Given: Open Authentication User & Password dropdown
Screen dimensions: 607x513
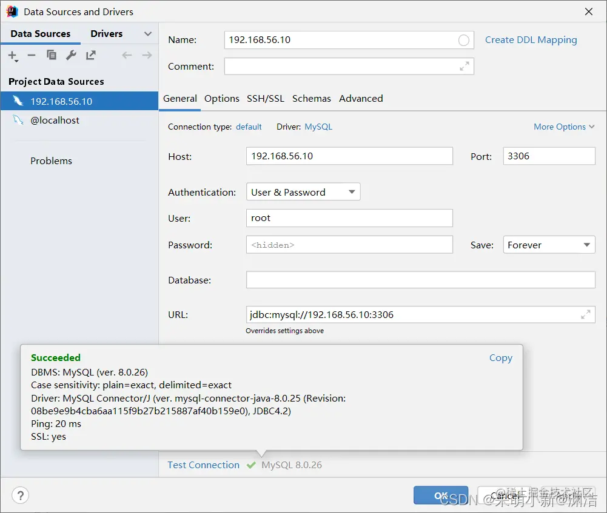Looking at the screenshot, I should pos(303,192).
